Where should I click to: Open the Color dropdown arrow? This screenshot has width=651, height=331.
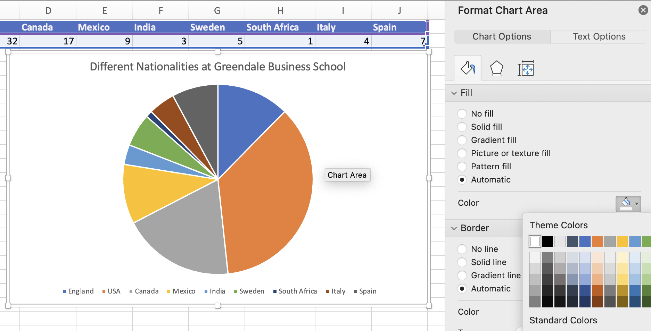(x=637, y=204)
